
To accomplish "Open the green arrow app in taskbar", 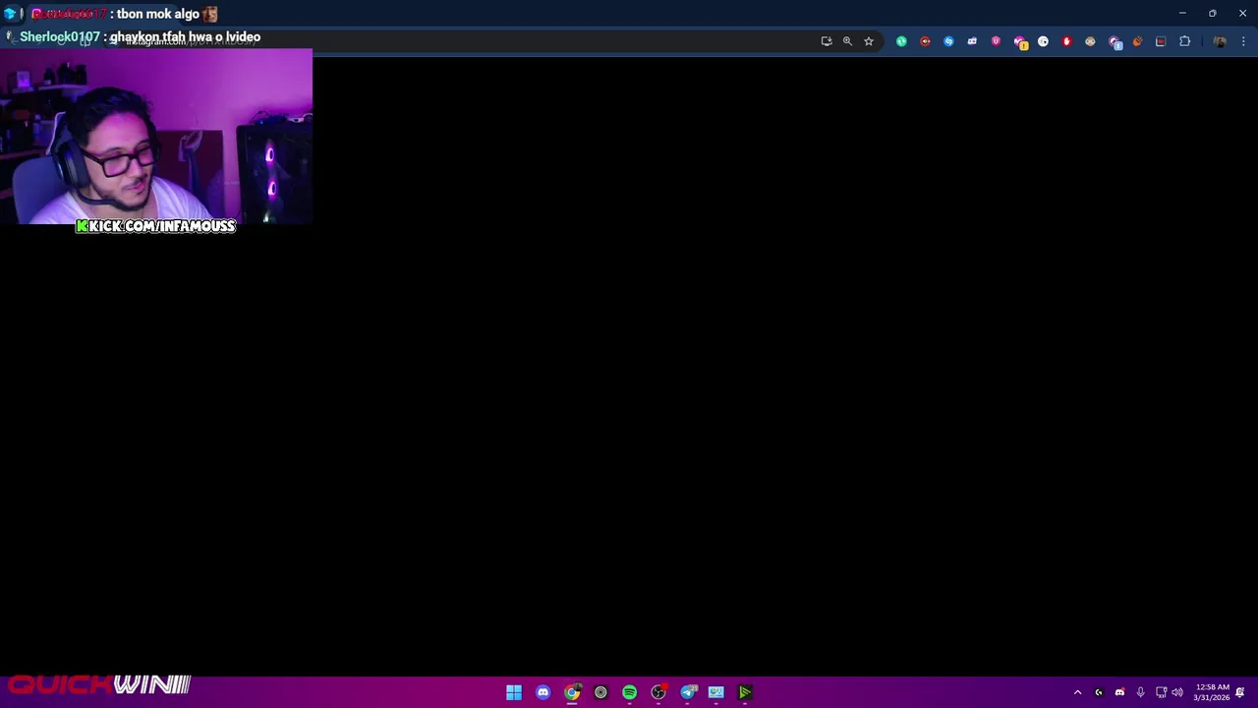I will (745, 692).
